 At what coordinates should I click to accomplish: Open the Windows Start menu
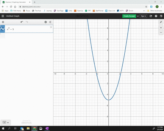point(3,129)
